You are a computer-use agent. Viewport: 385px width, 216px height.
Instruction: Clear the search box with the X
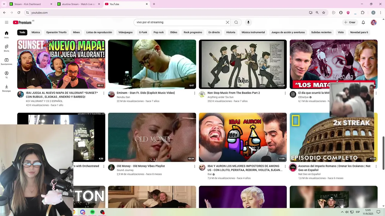point(228,22)
